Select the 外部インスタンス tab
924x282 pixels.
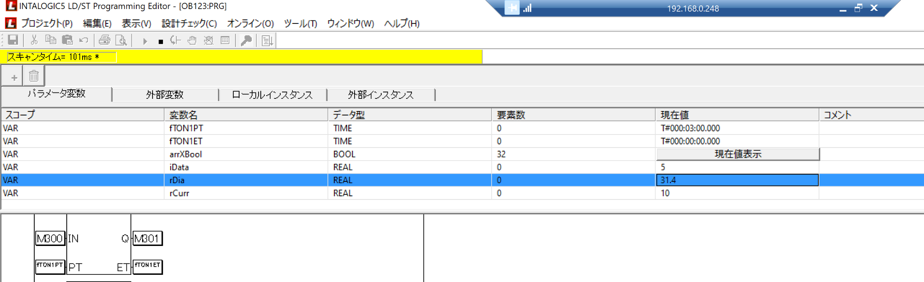(x=380, y=95)
